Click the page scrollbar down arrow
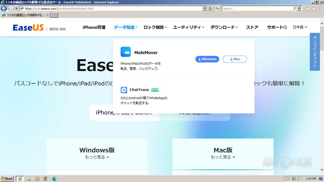Viewport: 324px width, 182px height. click(322, 170)
